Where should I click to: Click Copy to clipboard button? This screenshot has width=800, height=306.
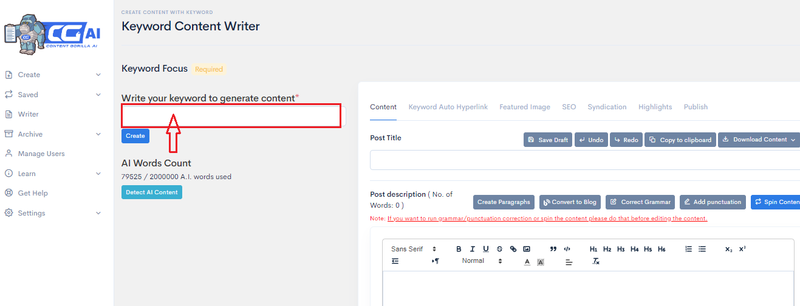[x=680, y=140]
